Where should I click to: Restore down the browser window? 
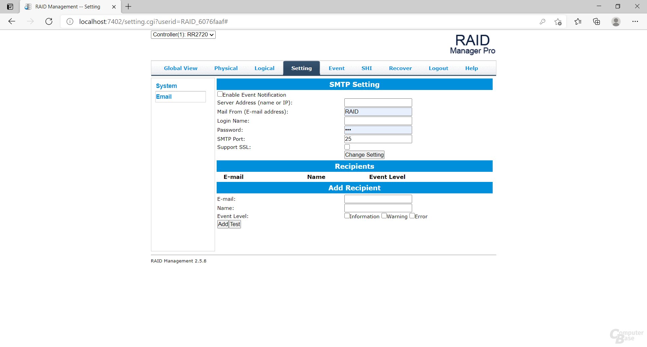coord(618,6)
